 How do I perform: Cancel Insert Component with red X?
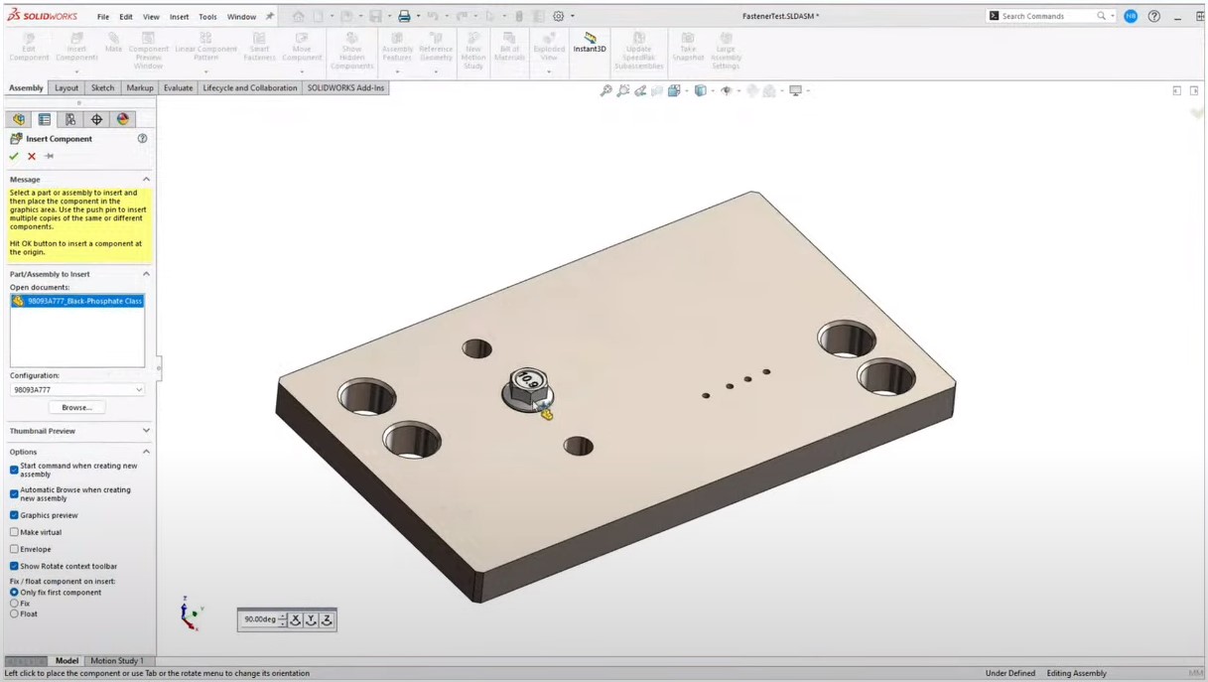tap(32, 156)
